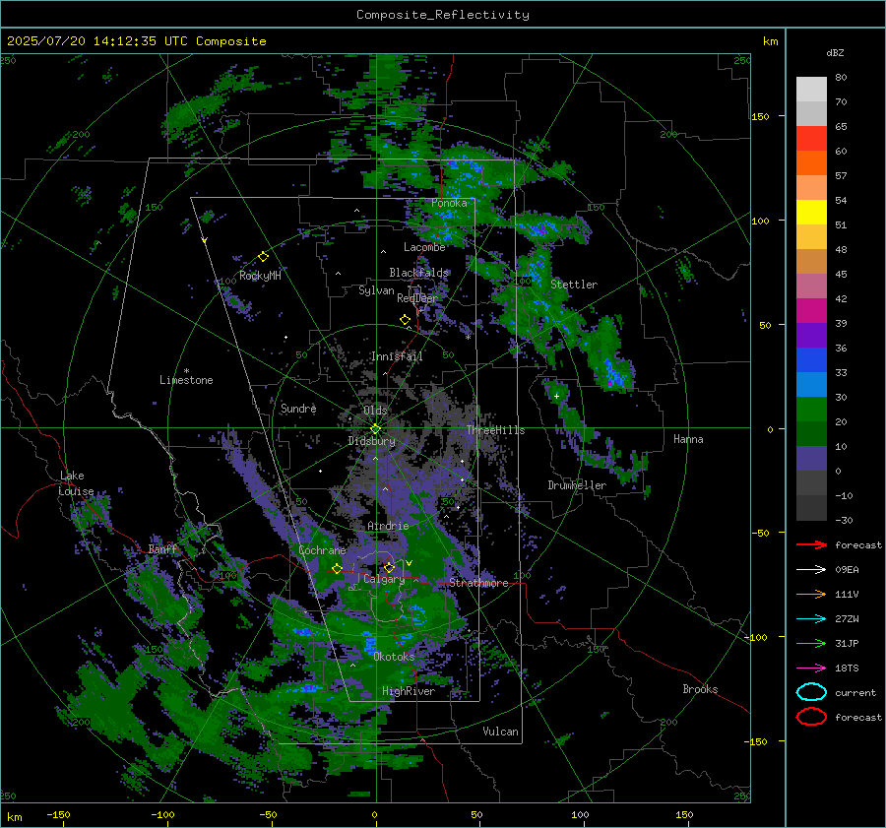The height and width of the screenshot is (828, 886).
Task: Click the cyan 'current' ellipse legend icon
Action: click(811, 692)
